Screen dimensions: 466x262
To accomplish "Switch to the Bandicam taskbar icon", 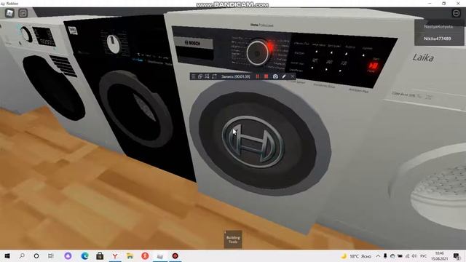I will pos(175,256).
